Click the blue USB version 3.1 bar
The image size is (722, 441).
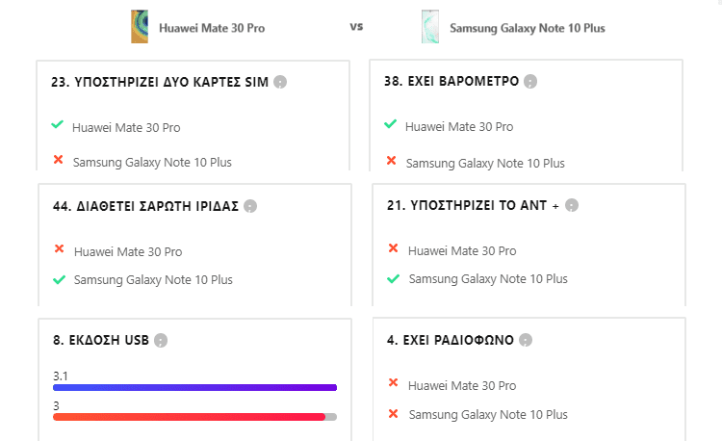pos(194,388)
